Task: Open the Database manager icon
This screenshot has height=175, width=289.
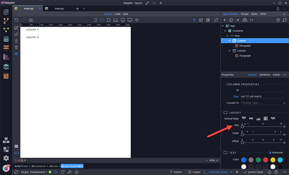Action: (x=6, y=39)
